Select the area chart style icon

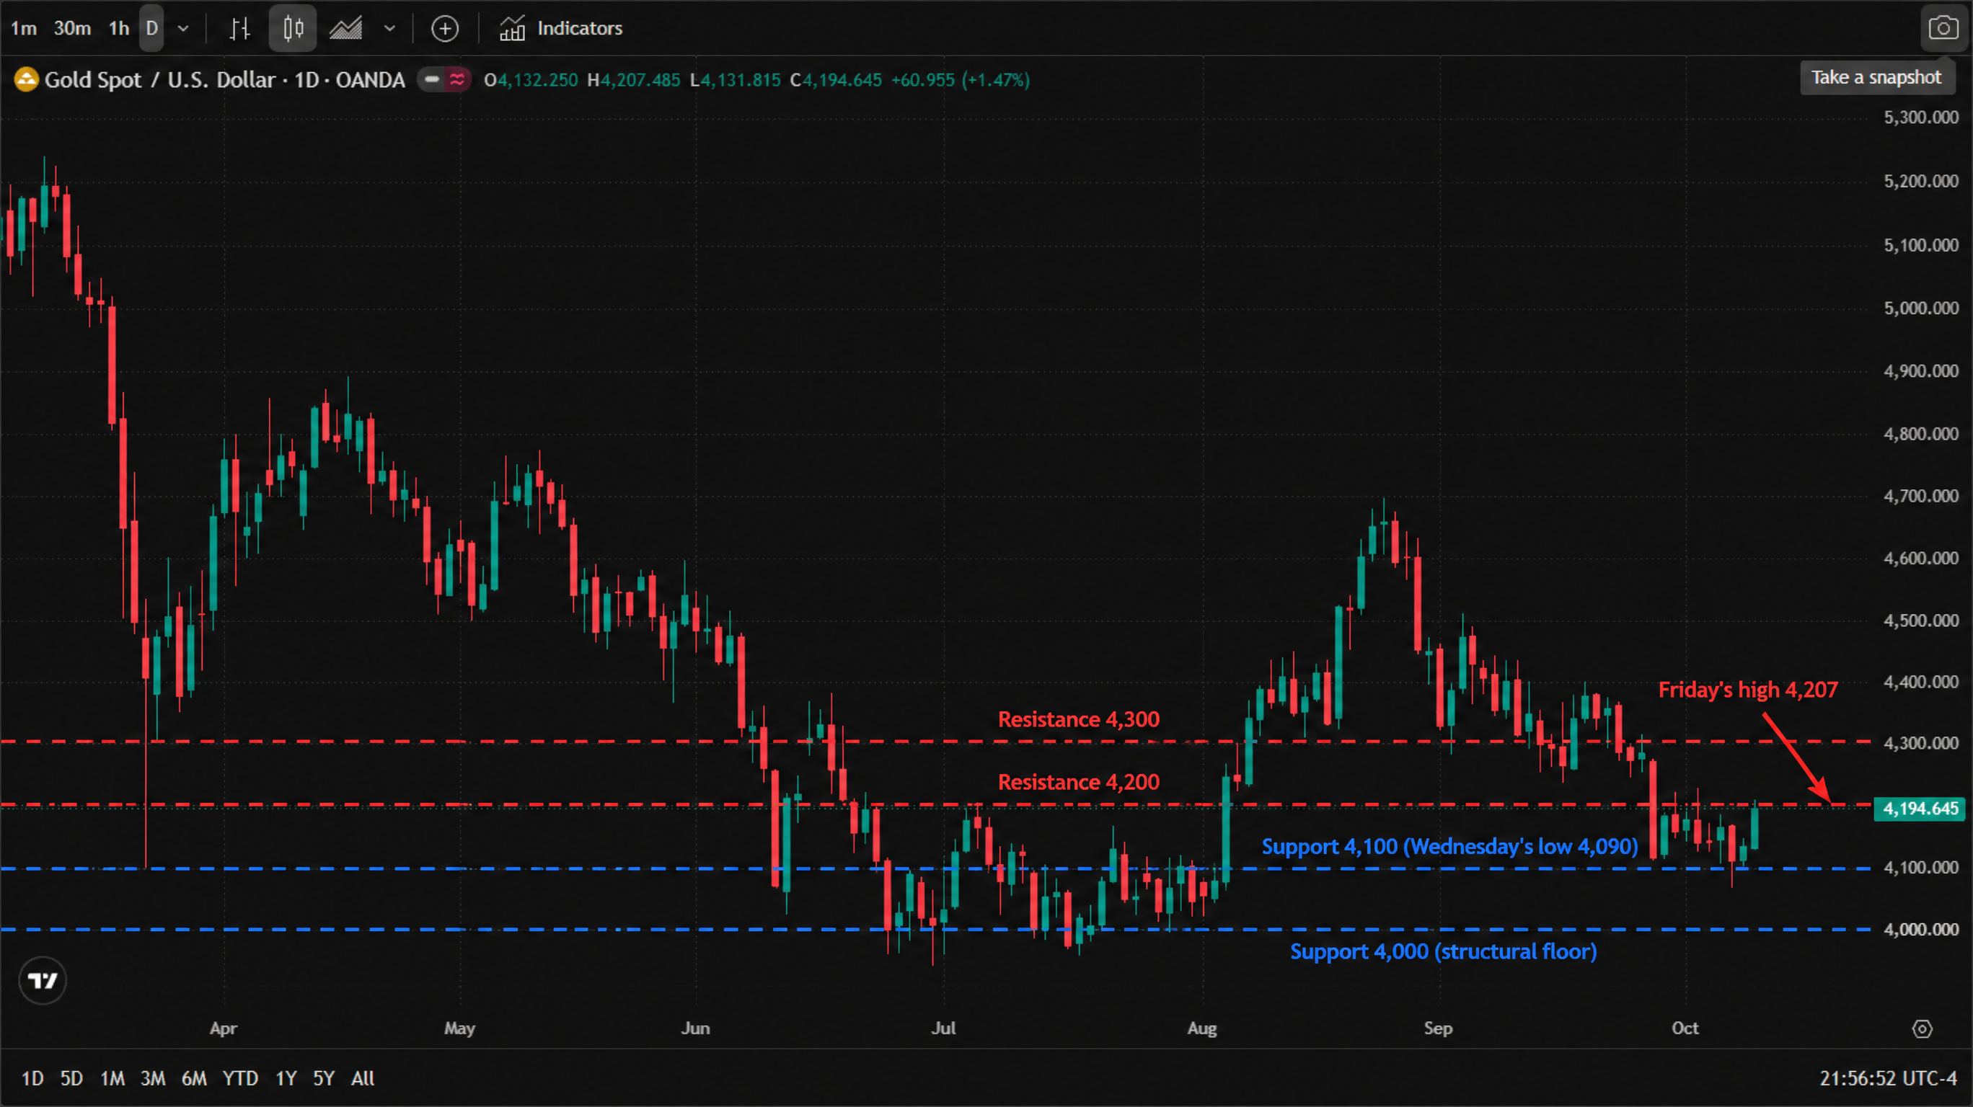click(346, 28)
